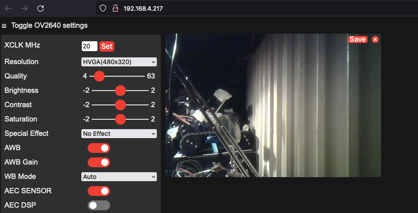
Task: Click the XCLK MHz input field
Action: (x=89, y=46)
